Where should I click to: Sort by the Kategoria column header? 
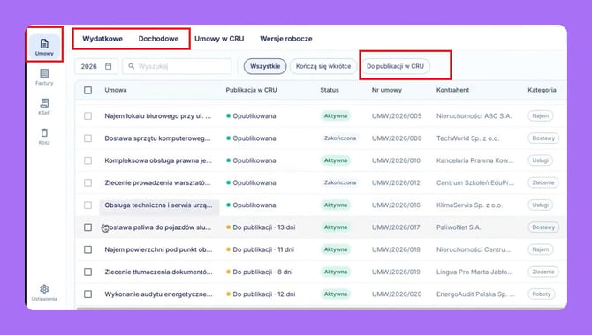point(542,90)
